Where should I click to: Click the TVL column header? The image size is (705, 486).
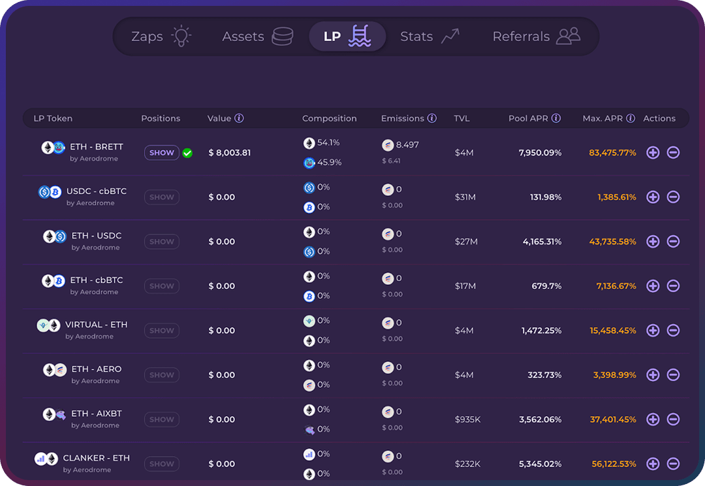(x=462, y=118)
